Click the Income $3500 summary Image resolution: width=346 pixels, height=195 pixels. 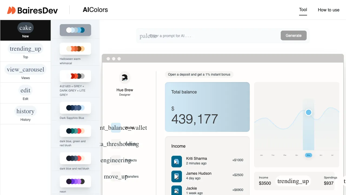[265, 181]
